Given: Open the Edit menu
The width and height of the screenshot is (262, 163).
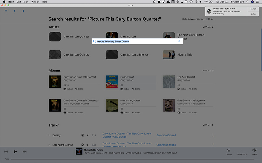Looking at the screenshot, I should tap(19, 2).
